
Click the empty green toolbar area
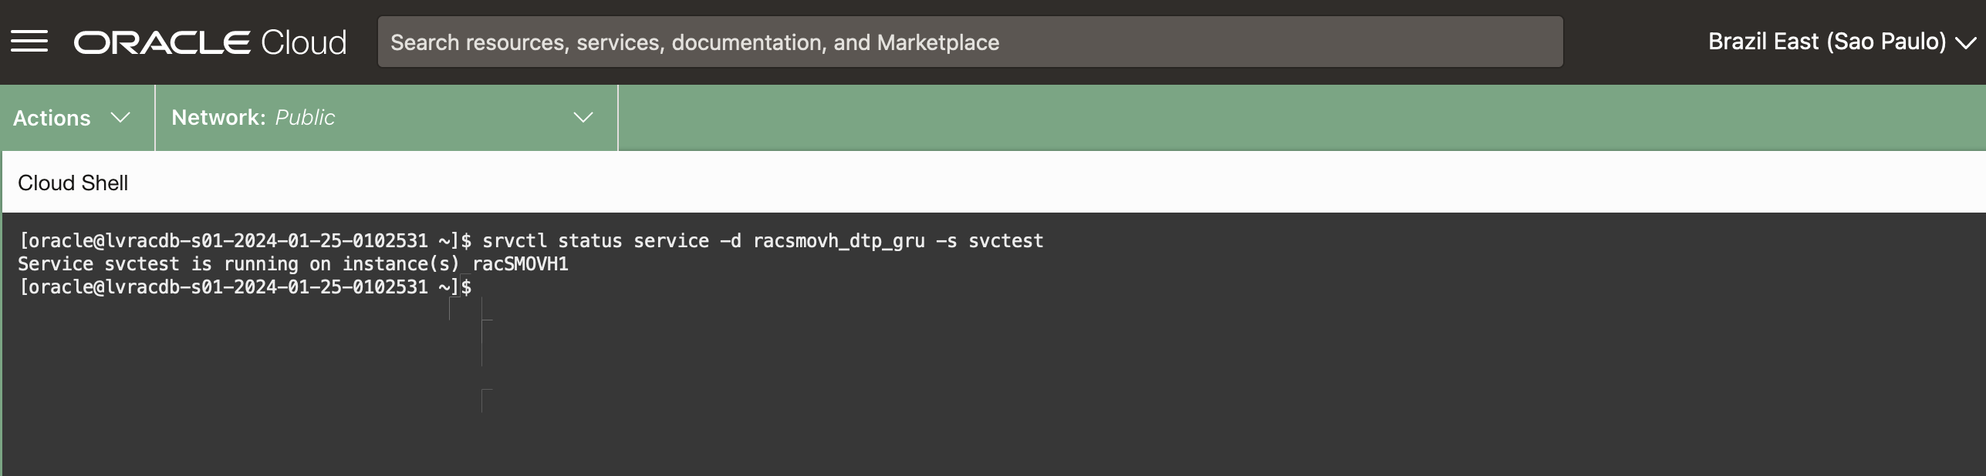click(1296, 117)
